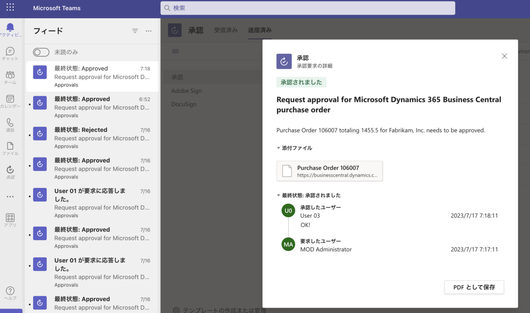Open the ファイル (Files) sidebar icon
Viewport: 530px width, 313px height.
[10, 147]
